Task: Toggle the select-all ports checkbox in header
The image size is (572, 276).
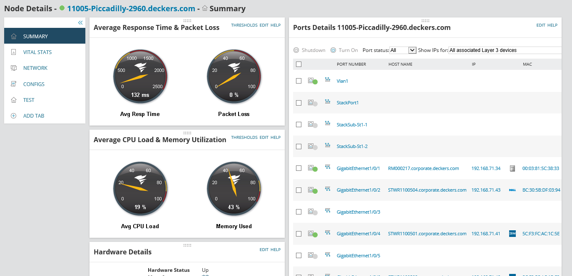Action: pyautogui.click(x=298, y=64)
